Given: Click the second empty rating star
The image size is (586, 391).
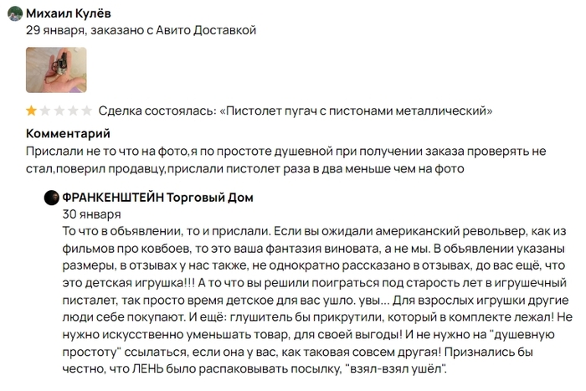Looking at the screenshot, I should (45, 111).
